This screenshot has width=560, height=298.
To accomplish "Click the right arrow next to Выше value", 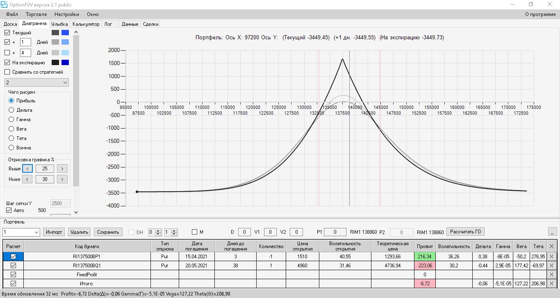I will tap(62, 169).
